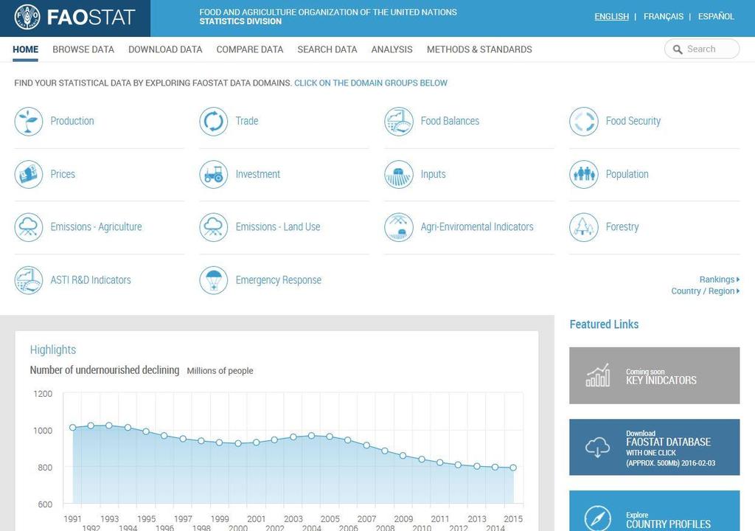
Task: Switch language to ESPAÑOL
Action: click(x=716, y=16)
